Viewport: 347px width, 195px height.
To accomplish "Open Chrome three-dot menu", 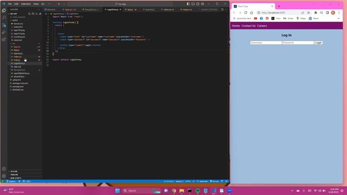I will (x=339, y=12).
